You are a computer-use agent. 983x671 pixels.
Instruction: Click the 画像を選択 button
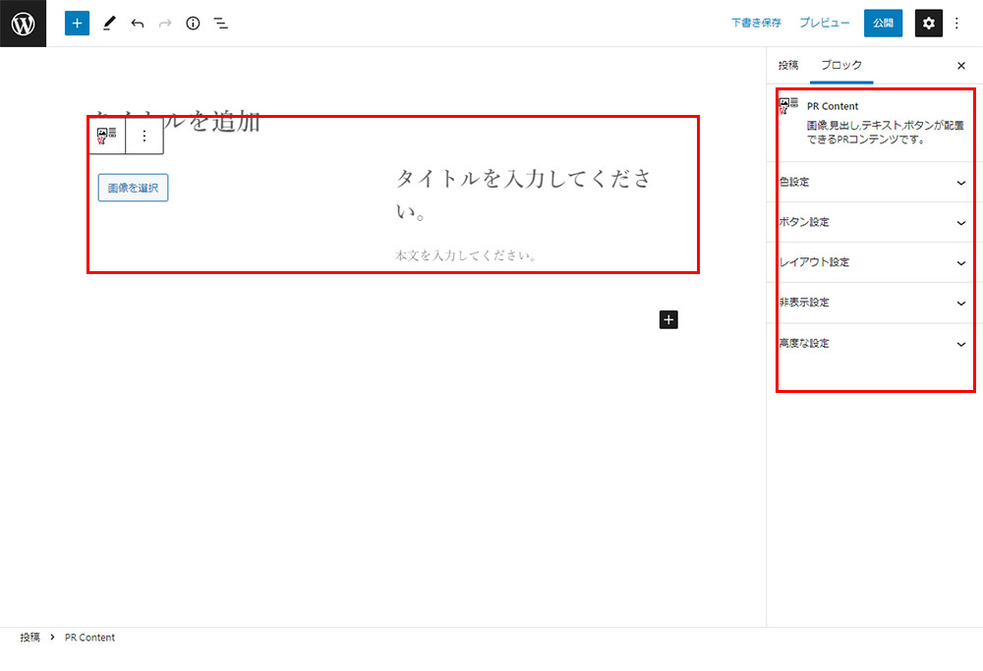(133, 188)
